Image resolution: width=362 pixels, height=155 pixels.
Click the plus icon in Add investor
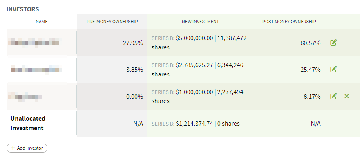tap(13, 148)
